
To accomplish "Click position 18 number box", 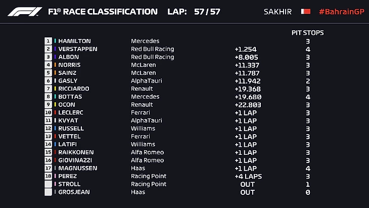I will point(49,176).
